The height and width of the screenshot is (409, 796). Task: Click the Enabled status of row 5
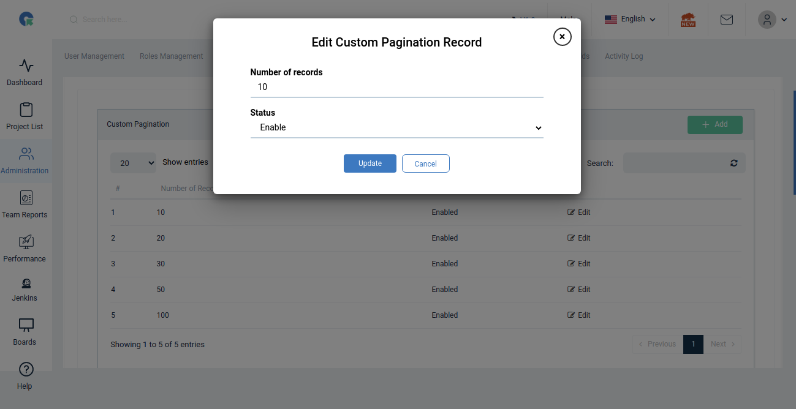click(x=445, y=315)
